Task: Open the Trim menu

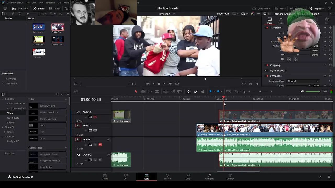Action: pos(41,3)
